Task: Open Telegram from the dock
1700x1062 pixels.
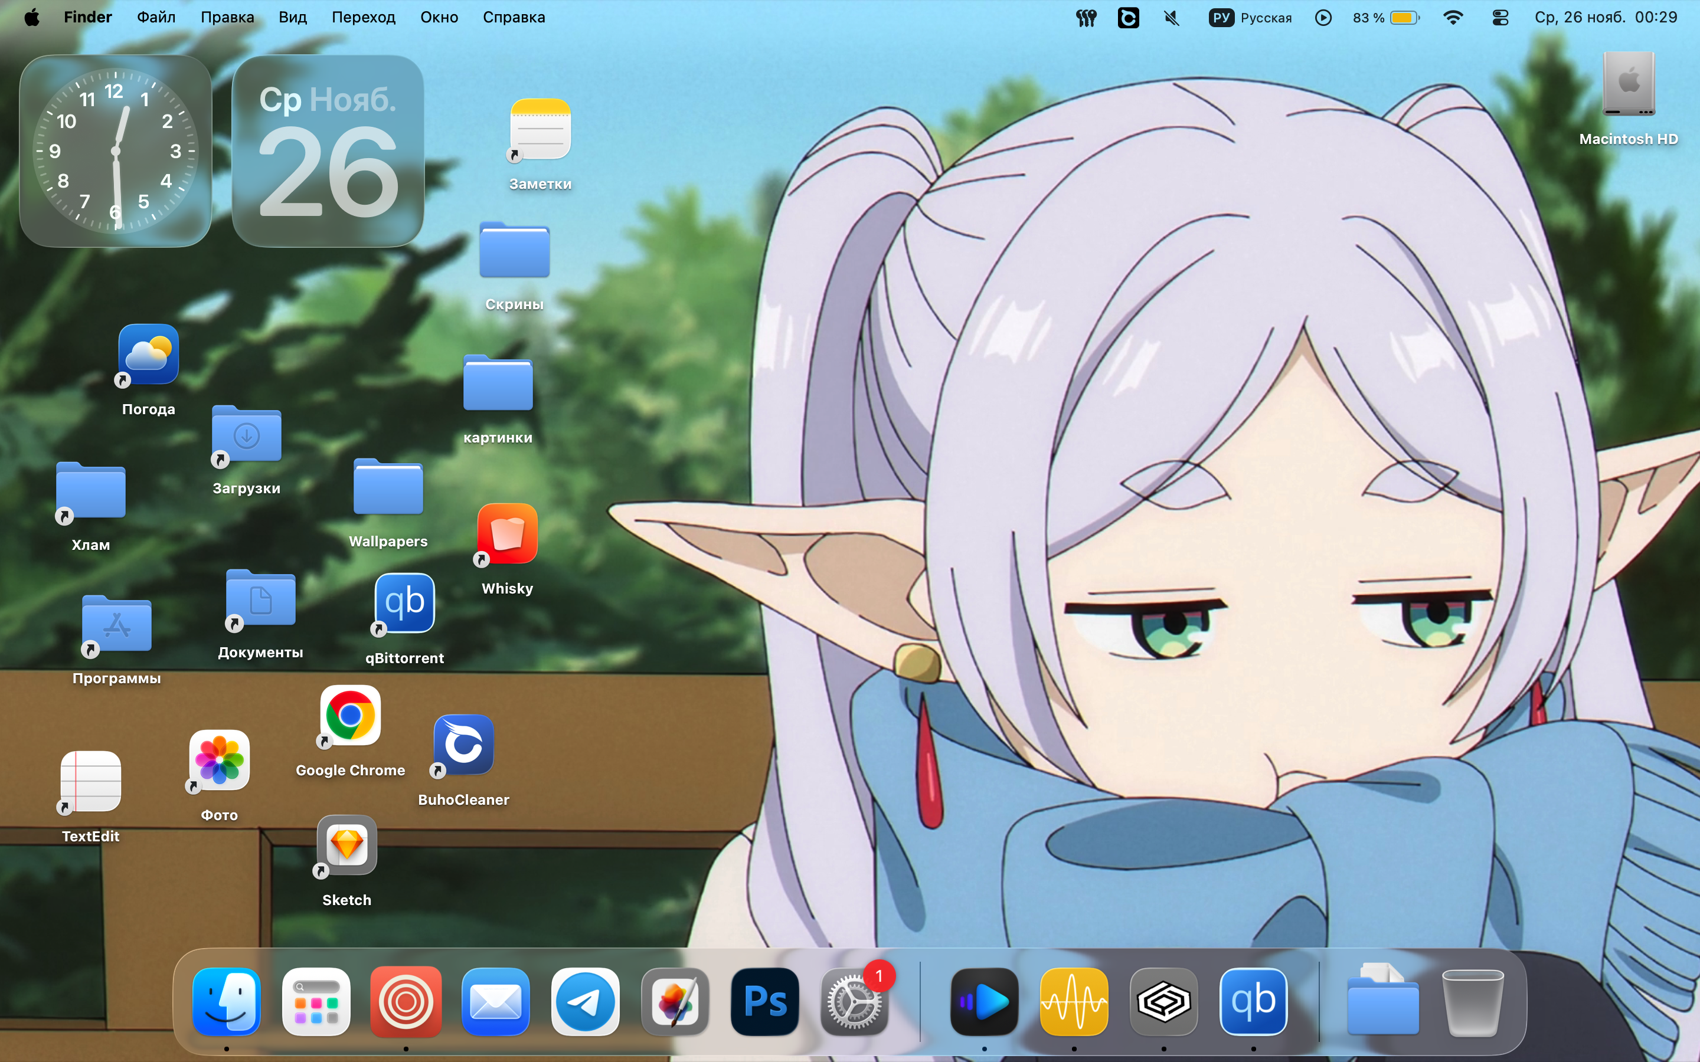Action: pos(584,1001)
